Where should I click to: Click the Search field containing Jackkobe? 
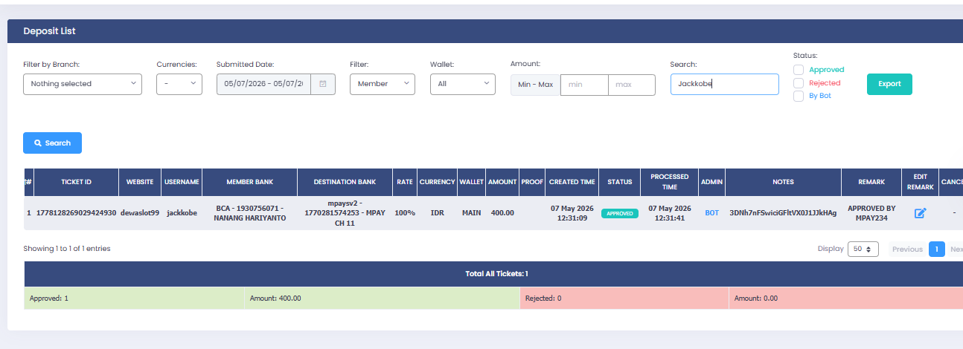[724, 84]
